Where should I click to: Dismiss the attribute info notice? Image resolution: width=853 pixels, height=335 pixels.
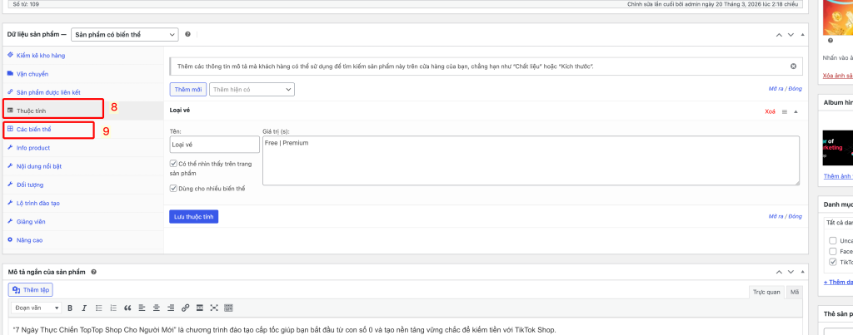793,66
